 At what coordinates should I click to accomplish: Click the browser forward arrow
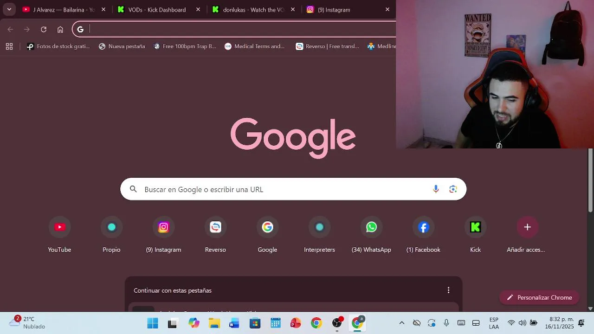point(27,29)
